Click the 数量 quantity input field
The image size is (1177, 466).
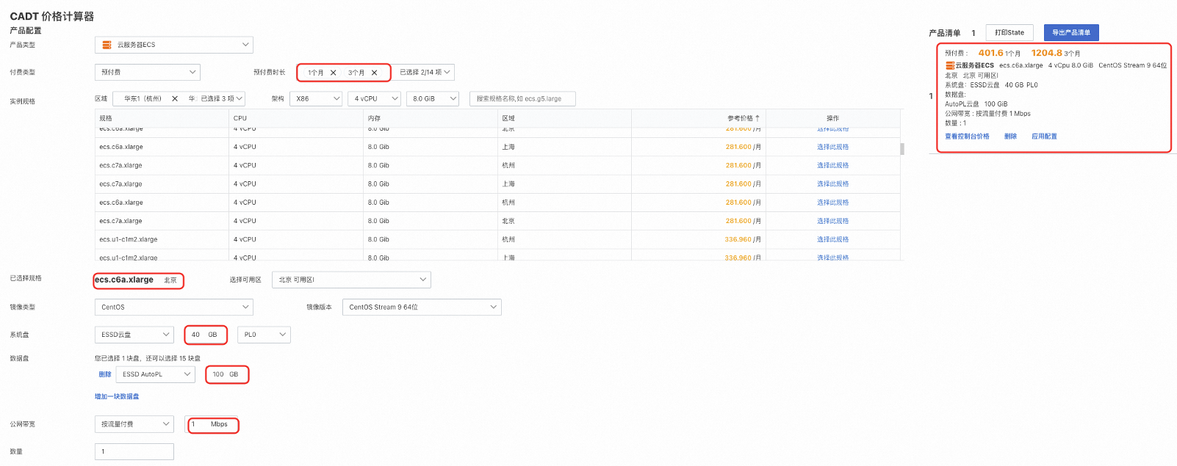point(134,451)
